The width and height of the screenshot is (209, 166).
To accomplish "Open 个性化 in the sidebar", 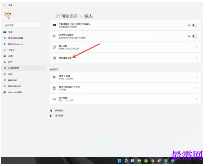I will coord(24,50).
